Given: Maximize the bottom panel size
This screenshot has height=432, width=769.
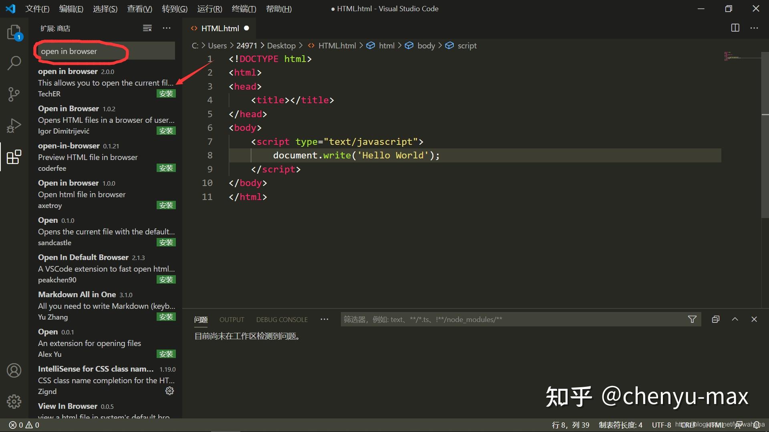Looking at the screenshot, I should (x=735, y=319).
